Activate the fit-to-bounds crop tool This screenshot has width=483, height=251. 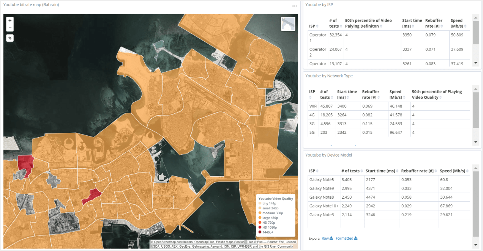[10, 38]
